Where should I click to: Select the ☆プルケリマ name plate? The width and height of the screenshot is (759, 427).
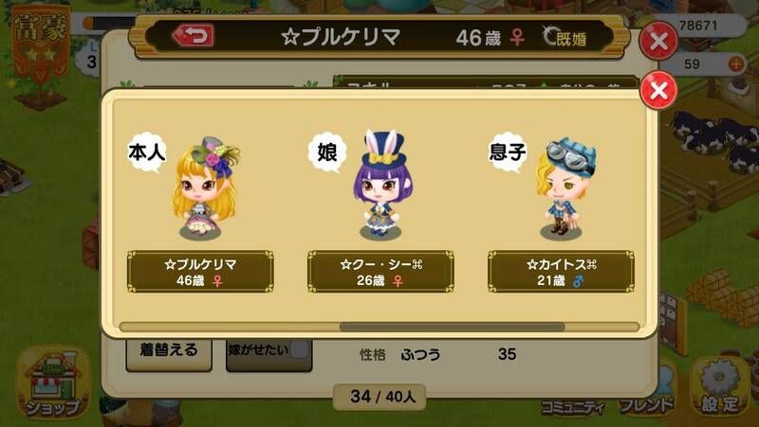pos(200,272)
